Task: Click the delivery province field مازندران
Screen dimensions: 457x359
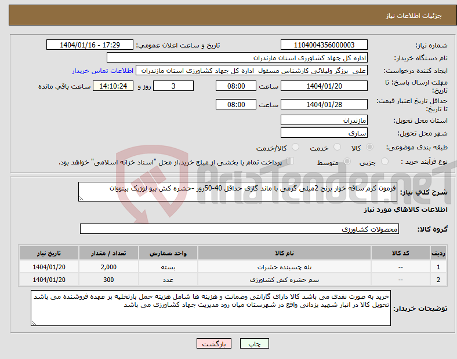Action: 324,120
